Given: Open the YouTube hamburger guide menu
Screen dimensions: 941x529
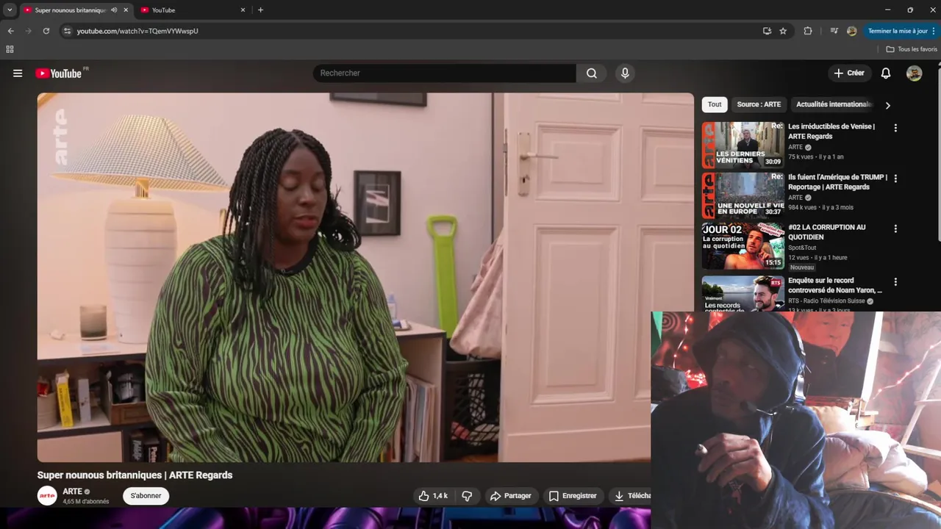Looking at the screenshot, I should point(18,73).
